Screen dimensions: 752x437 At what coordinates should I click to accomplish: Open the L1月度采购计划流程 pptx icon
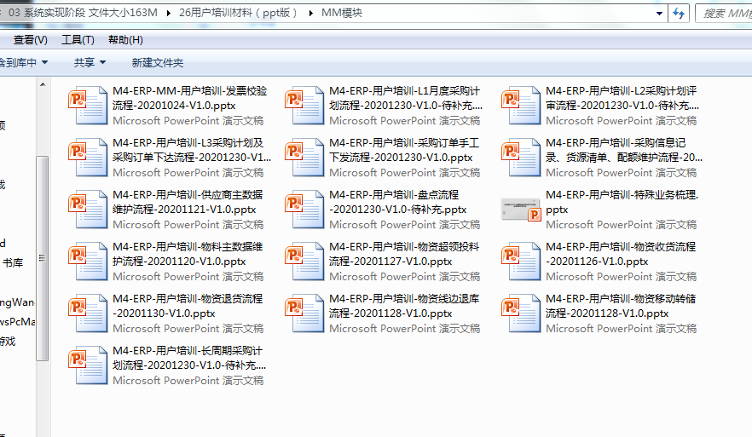pyautogui.click(x=303, y=106)
